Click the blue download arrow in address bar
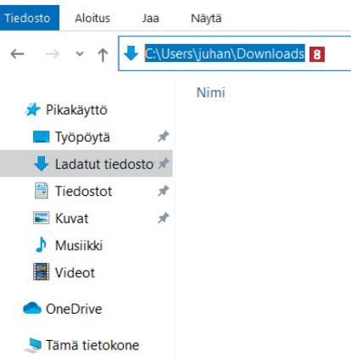The width and height of the screenshot is (351, 362). pyautogui.click(x=131, y=53)
